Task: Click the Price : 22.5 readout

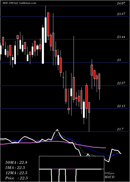Action: (x=17, y=178)
